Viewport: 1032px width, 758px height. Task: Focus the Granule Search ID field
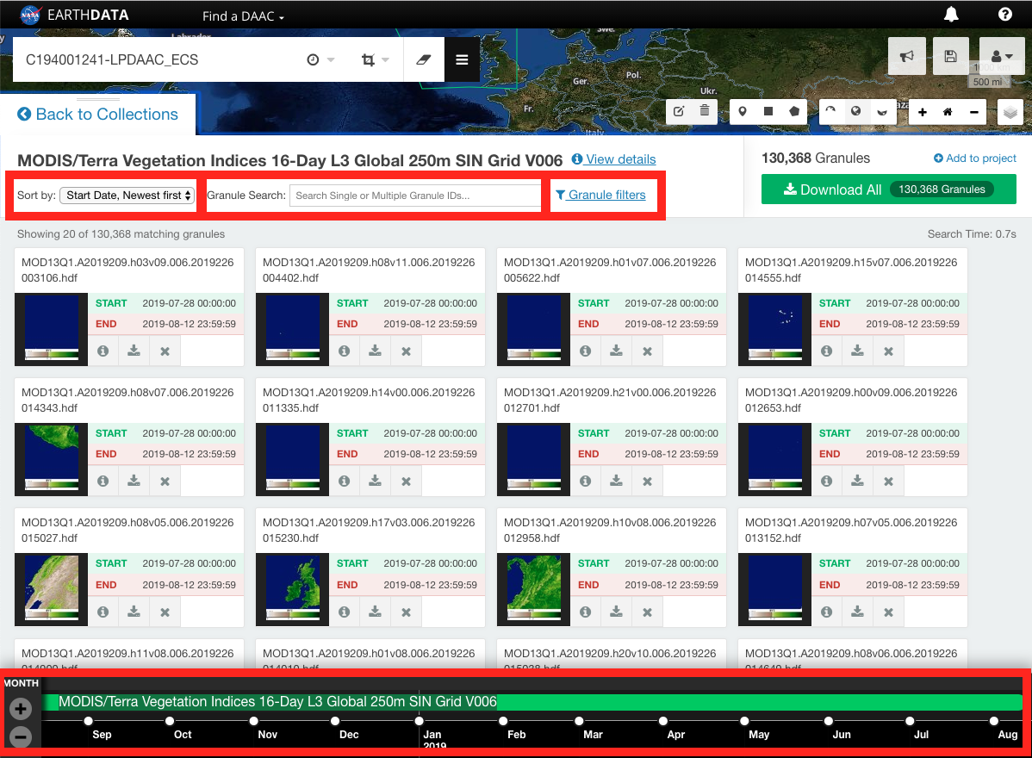[415, 196]
